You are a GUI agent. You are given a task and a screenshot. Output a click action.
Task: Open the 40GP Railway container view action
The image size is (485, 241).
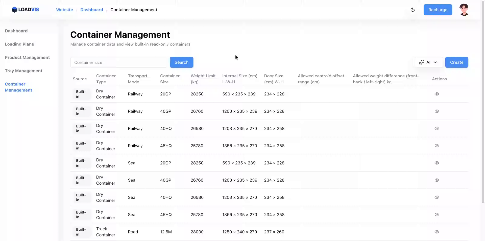click(437, 111)
